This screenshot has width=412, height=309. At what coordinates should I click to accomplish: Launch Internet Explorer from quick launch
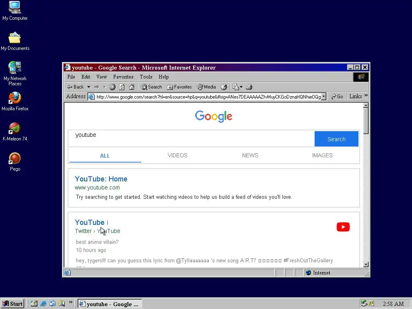click(43, 304)
